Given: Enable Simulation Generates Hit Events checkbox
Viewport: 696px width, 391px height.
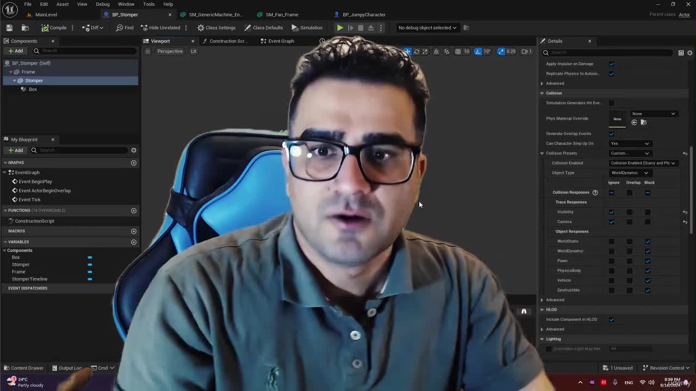Looking at the screenshot, I should pos(612,103).
